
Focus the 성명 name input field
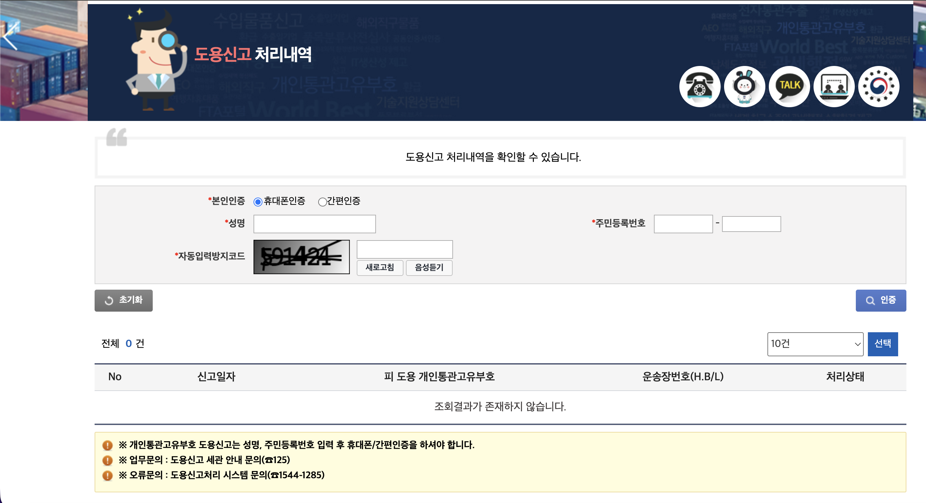click(x=314, y=224)
